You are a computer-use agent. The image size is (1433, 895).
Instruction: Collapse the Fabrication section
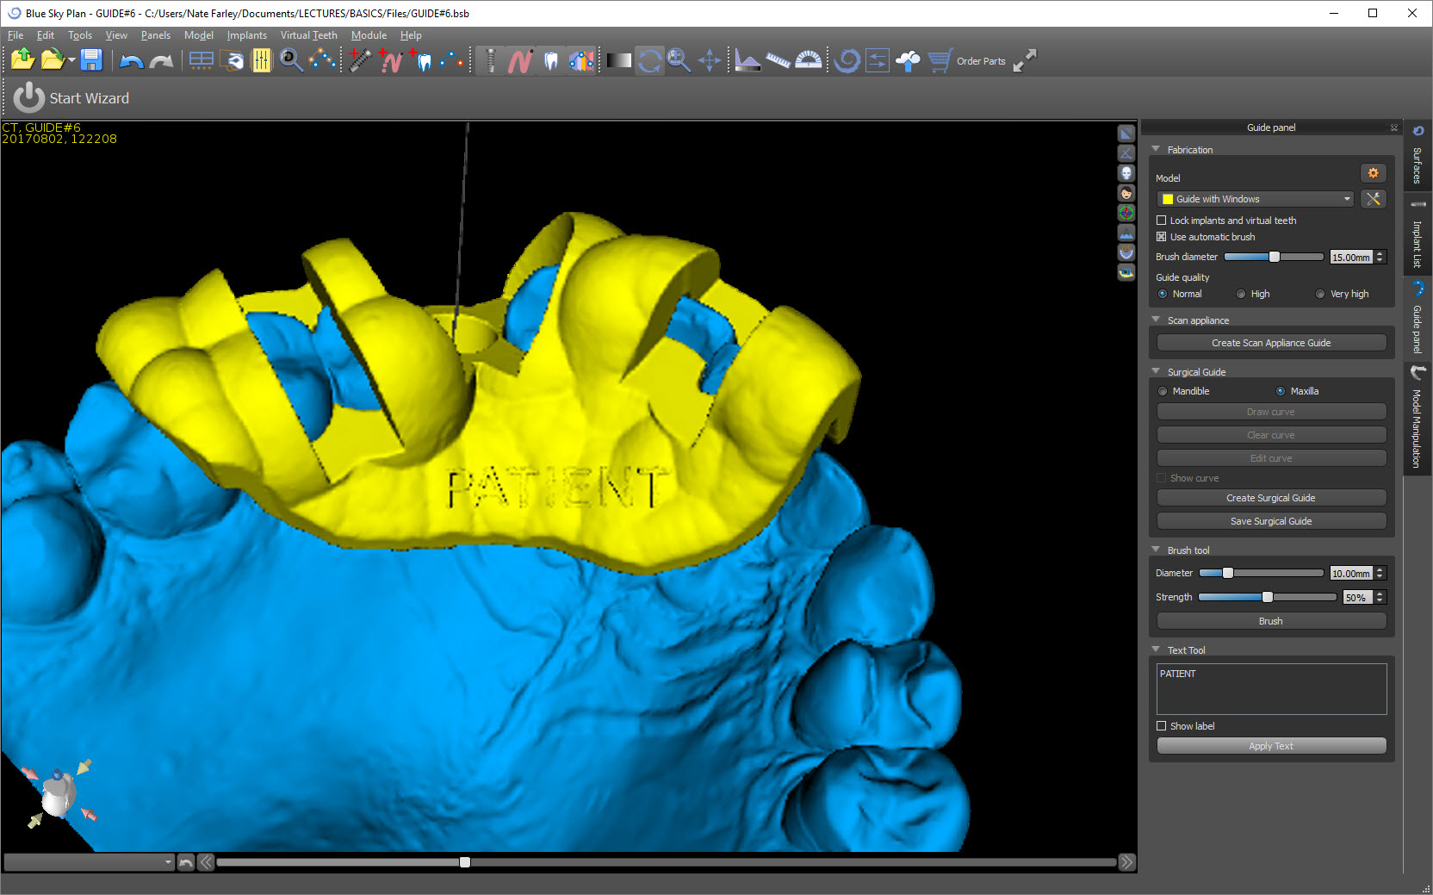pyautogui.click(x=1156, y=149)
